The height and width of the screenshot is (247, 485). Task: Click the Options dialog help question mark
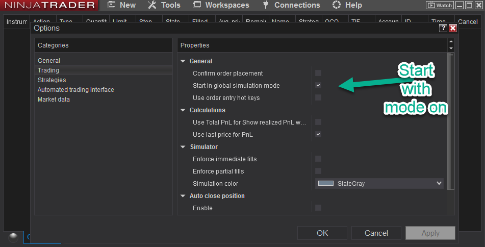pos(443,29)
